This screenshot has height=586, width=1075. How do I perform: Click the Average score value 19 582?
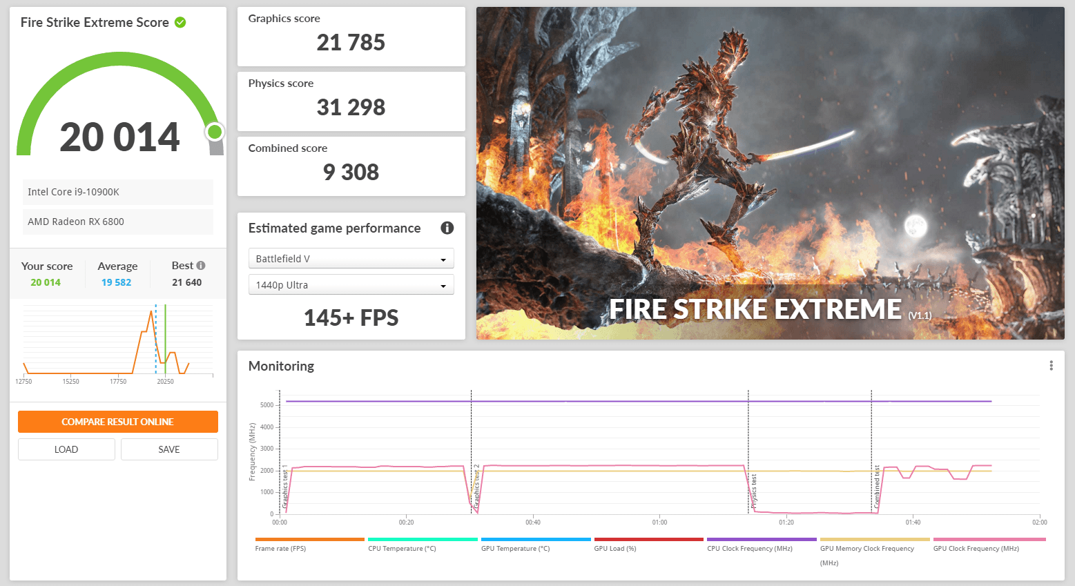pos(116,282)
